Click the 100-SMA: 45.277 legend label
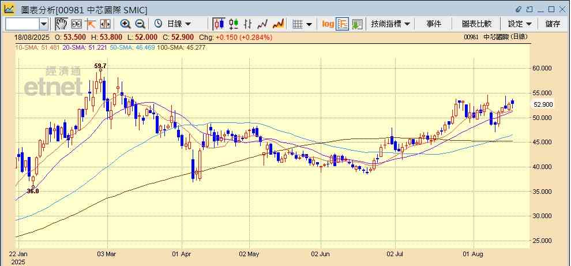The width and height of the screenshot is (571, 266). coord(181,47)
